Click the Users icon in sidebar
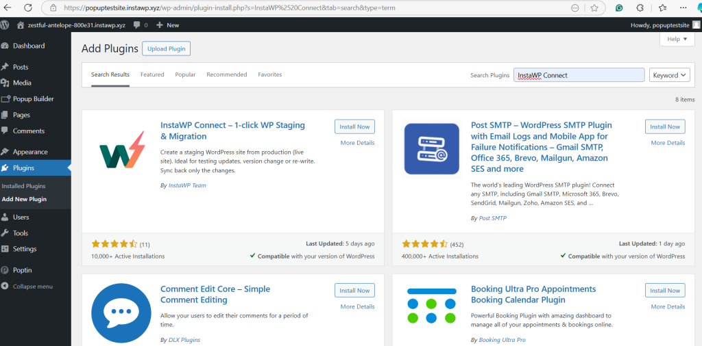Image resolution: width=702 pixels, height=346 pixels. [5, 217]
